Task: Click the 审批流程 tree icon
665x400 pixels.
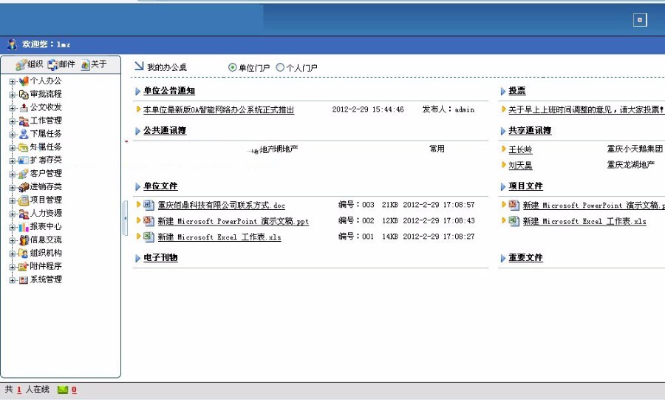Action: tap(24, 94)
